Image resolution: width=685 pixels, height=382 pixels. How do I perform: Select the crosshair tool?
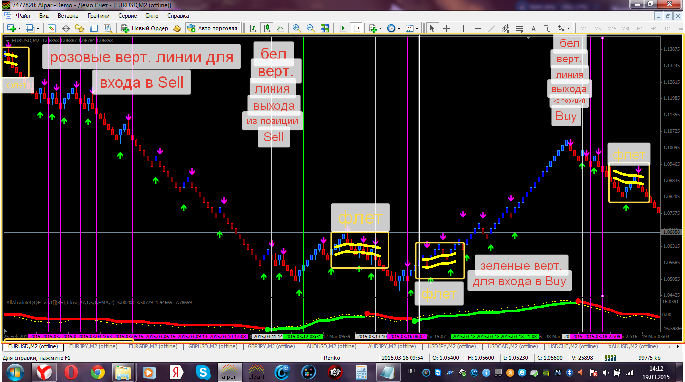[x=446, y=28]
